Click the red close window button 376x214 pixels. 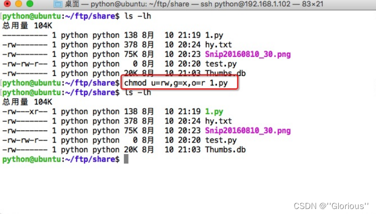(7, 3)
